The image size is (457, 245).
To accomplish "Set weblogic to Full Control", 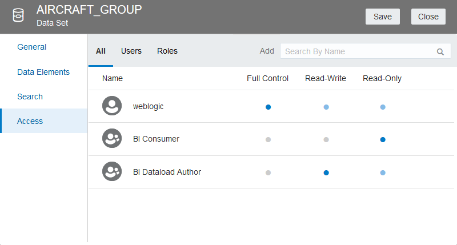I will coord(268,107).
